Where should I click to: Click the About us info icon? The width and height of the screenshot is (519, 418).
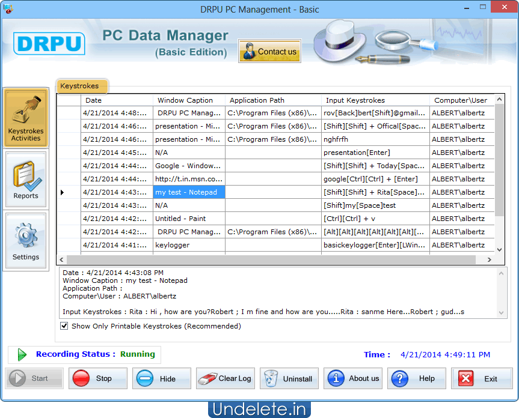tap(336, 378)
